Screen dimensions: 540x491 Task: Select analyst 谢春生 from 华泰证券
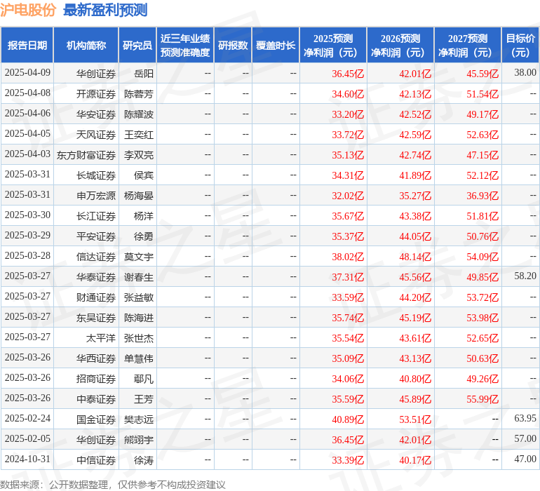point(139,277)
